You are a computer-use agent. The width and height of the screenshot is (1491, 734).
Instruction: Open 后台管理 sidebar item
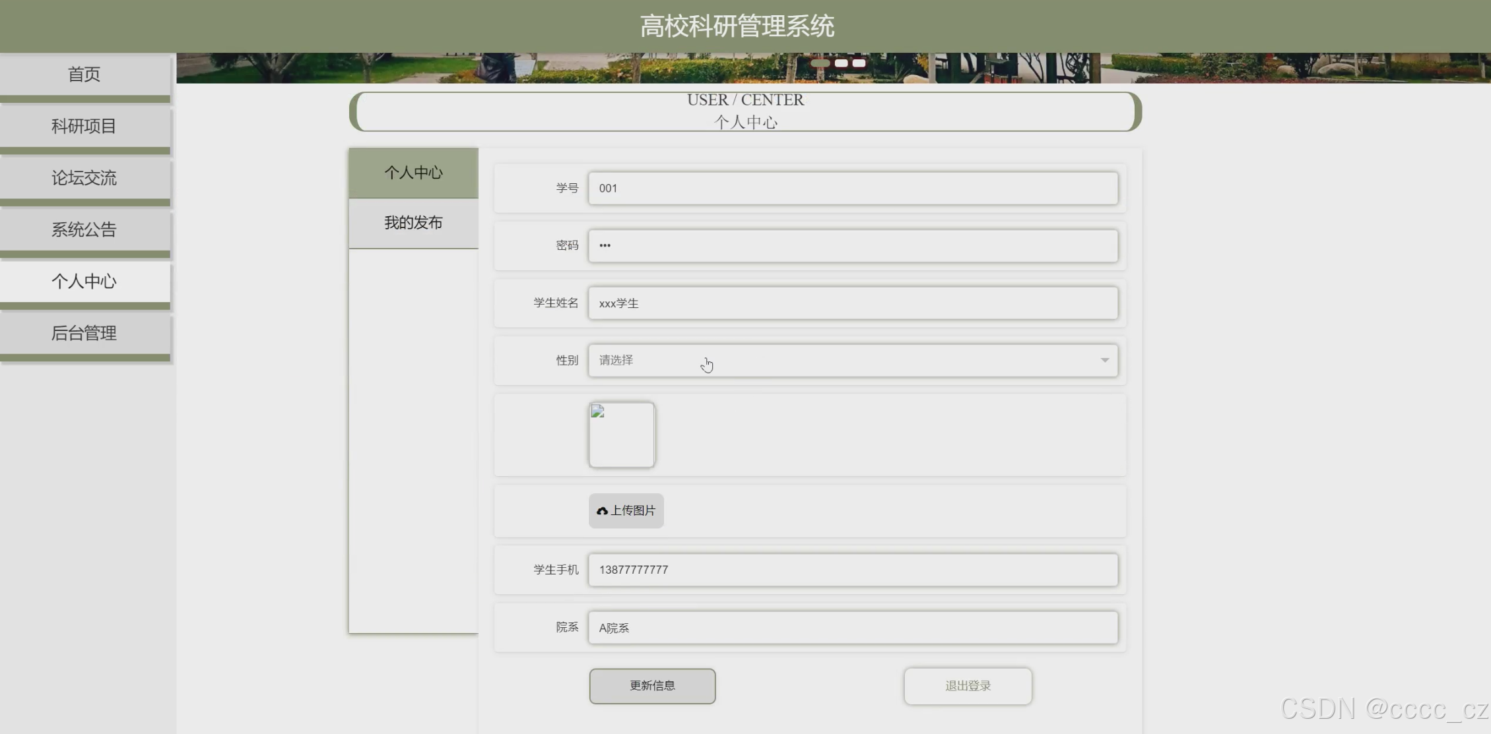[84, 333]
